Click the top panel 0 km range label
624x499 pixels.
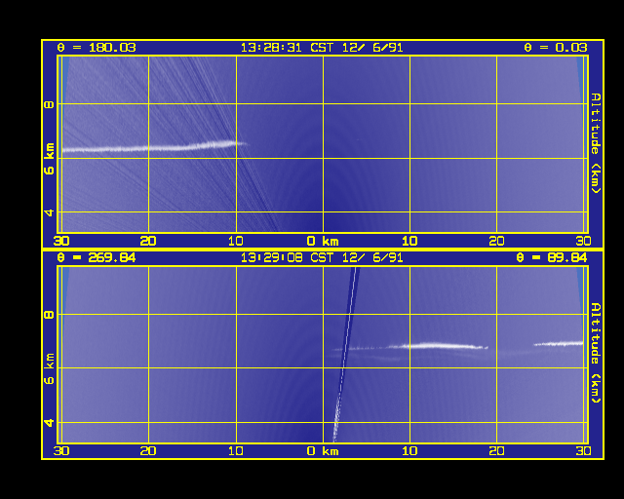(323, 241)
